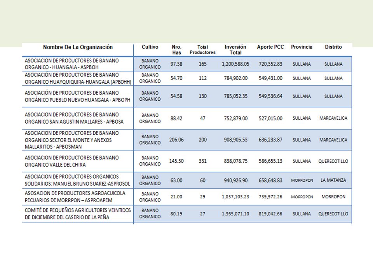
Task: Click the 'Distrito' column header
Action: pyautogui.click(x=333, y=47)
